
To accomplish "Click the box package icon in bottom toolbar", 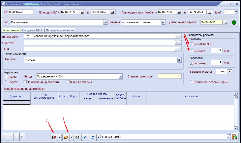I will (x=66, y=137).
